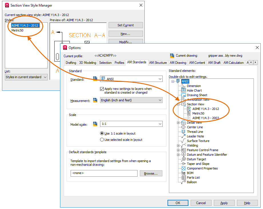The image size is (263, 209).
Task: Click the Datum Target icon
Action: pyautogui.click(x=183, y=159)
